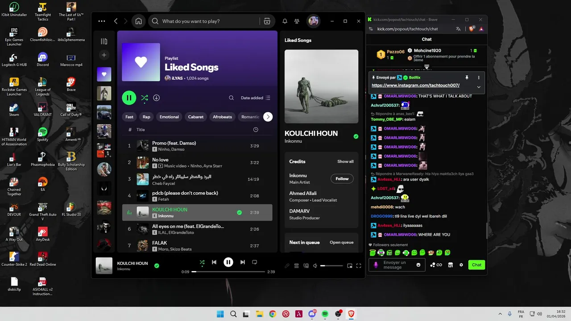Open Friend Activity icon in Spotify
Screen dimensions: 571x321
(297, 21)
